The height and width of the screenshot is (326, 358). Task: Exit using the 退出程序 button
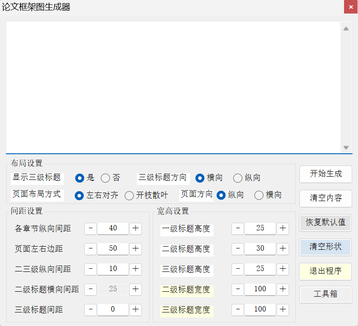326,271
